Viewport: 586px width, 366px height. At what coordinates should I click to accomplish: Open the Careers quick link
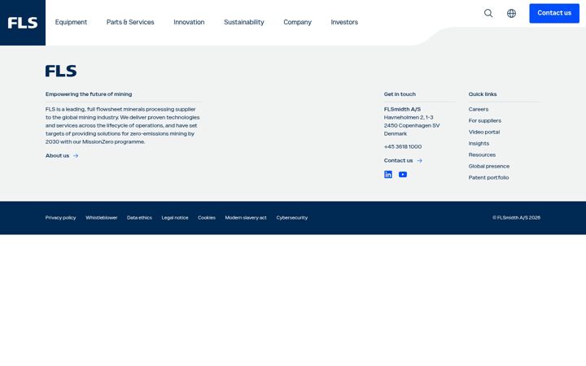tap(479, 110)
